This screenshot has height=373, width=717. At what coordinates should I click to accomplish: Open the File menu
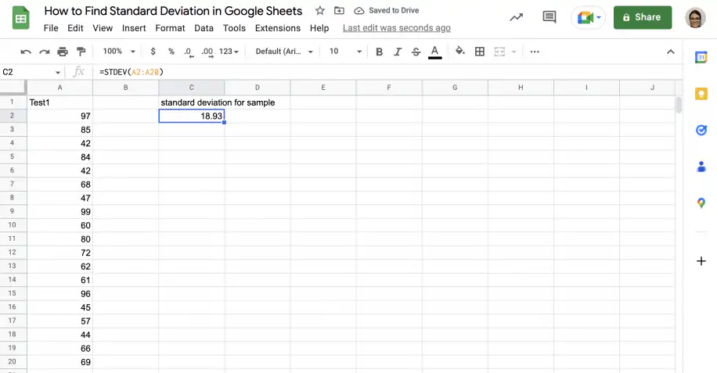pos(51,28)
